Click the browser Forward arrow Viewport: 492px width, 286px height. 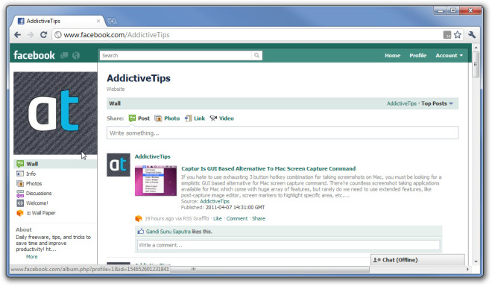click(31, 35)
